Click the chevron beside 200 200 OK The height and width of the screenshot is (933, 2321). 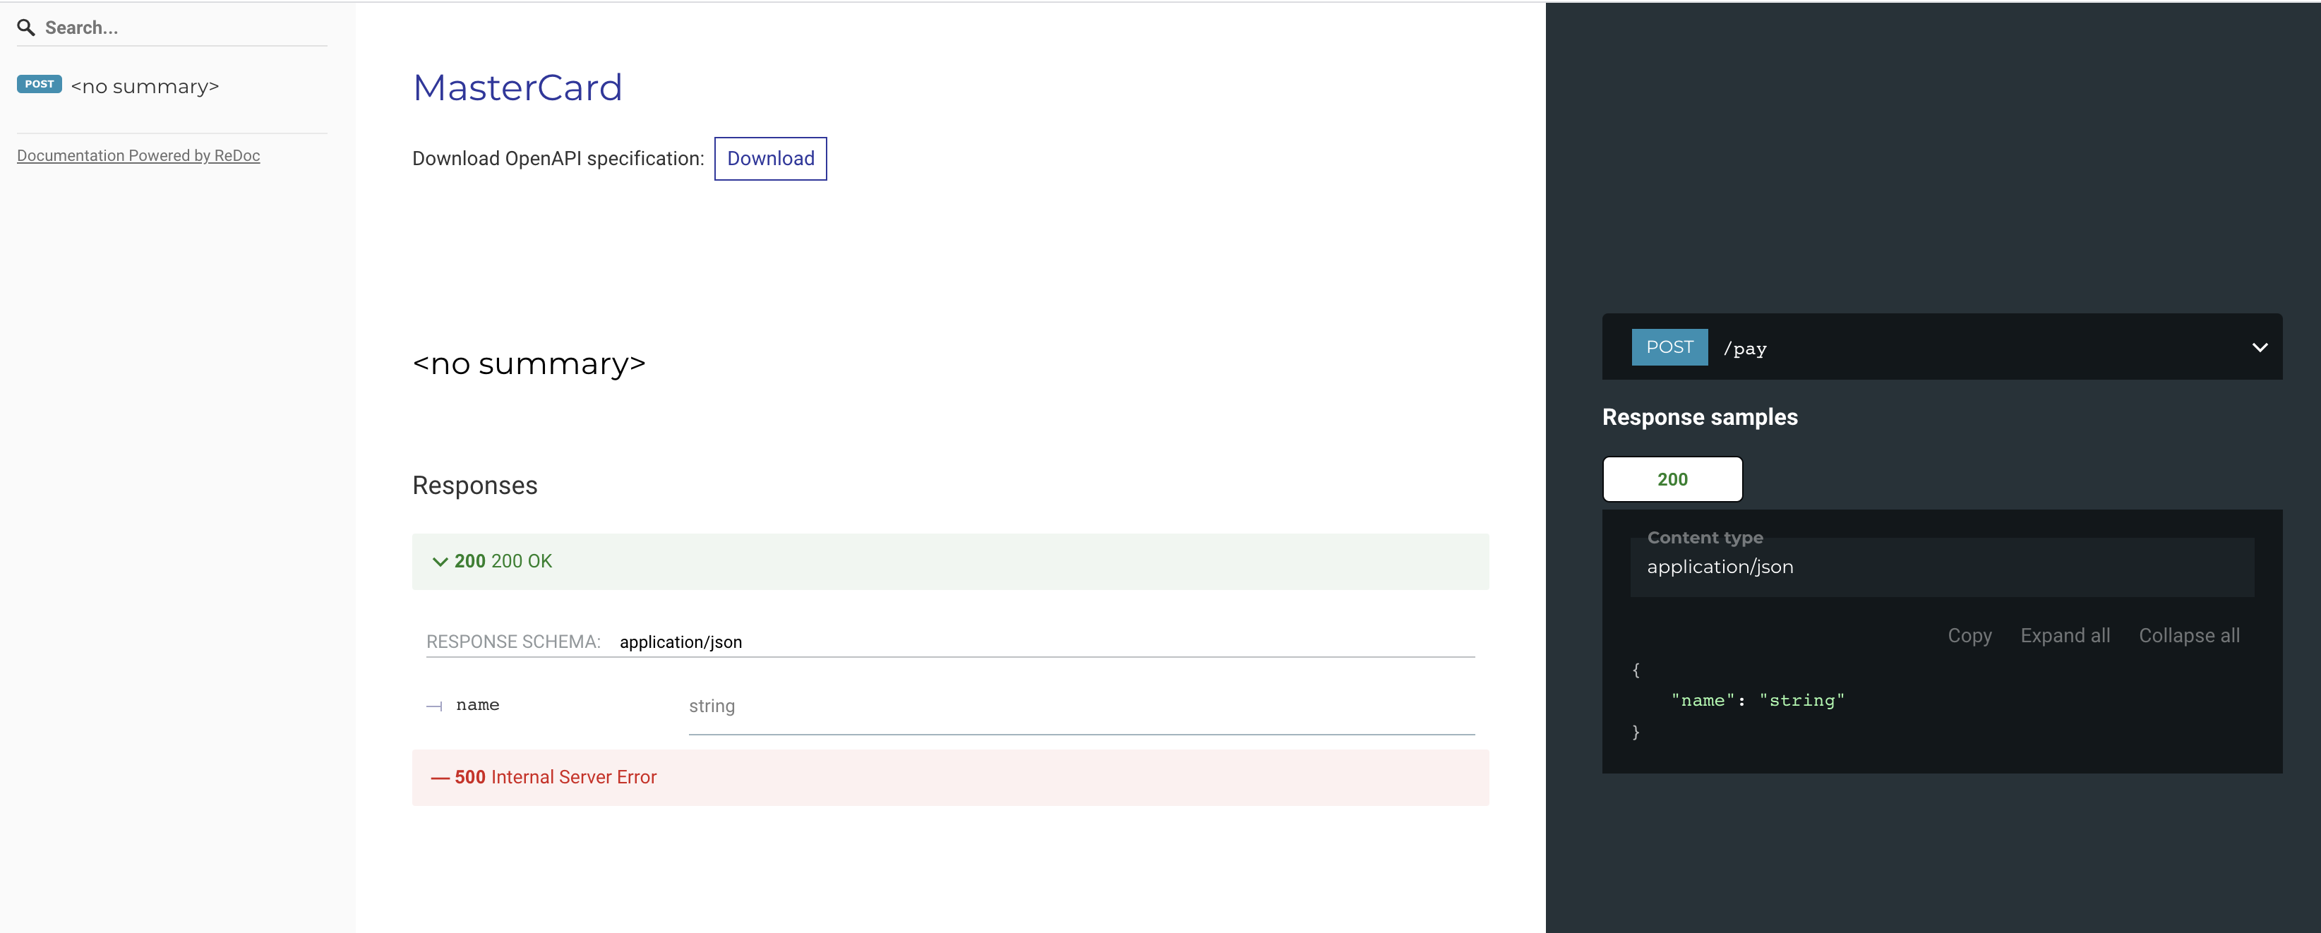point(440,561)
